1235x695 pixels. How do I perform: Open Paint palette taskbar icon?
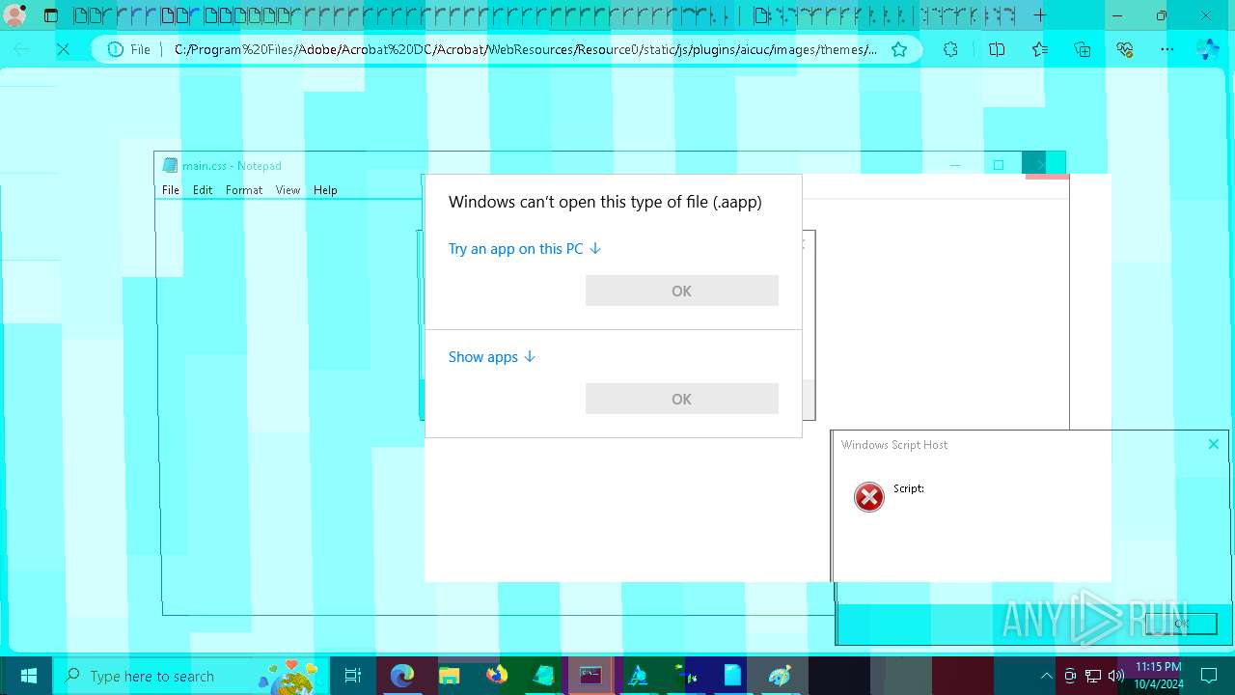coord(780,676)
